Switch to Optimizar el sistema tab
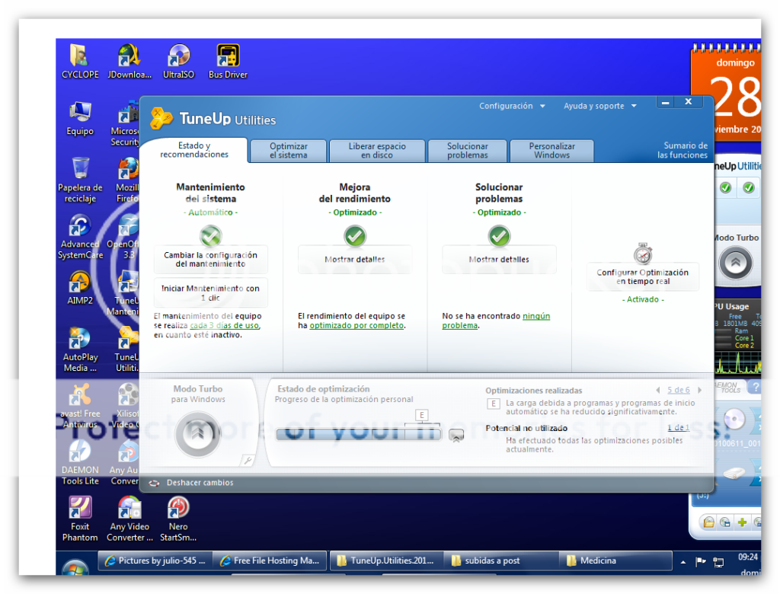This screenshot has width=780, height=594. pos(289,151)
